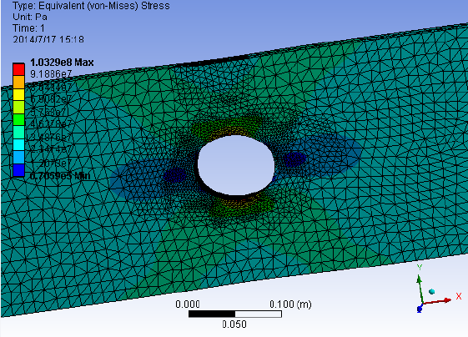Click the '2014/7/17 15:18' timestamp
The image size is (468, 337).
(48, 39)
